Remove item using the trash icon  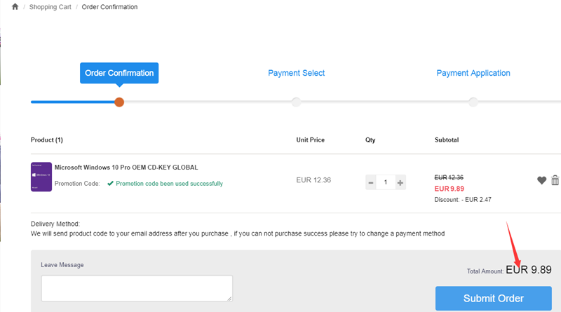pyautogui.click(x=555, y=180)
